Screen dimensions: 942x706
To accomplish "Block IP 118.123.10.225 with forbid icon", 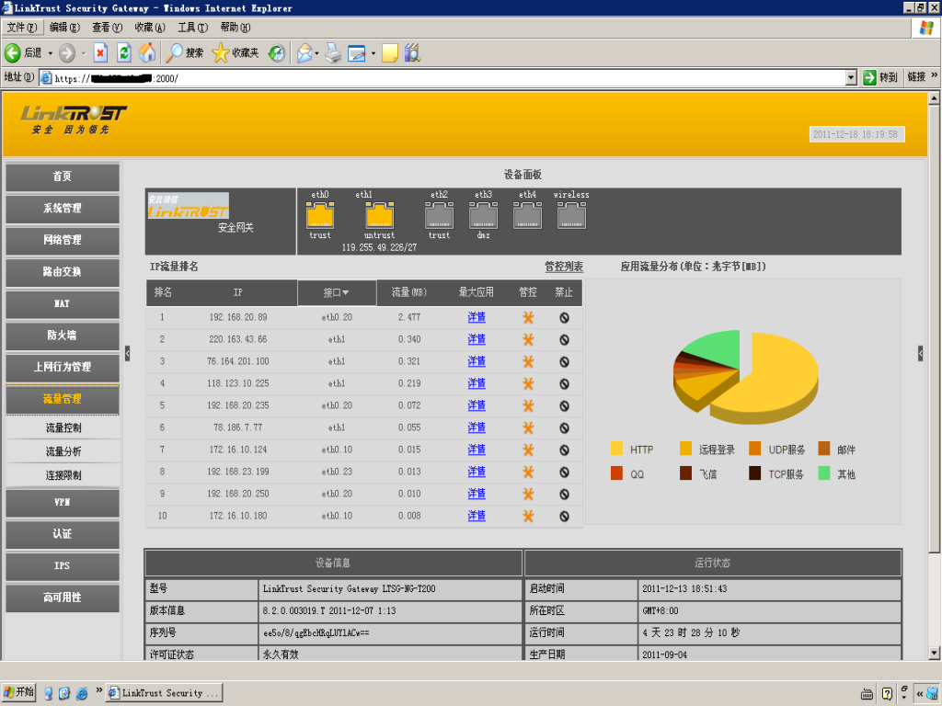I will point(564,384).
